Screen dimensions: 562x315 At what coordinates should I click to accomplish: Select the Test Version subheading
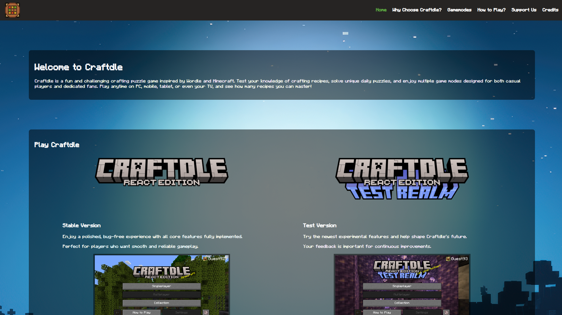[319, 225]
